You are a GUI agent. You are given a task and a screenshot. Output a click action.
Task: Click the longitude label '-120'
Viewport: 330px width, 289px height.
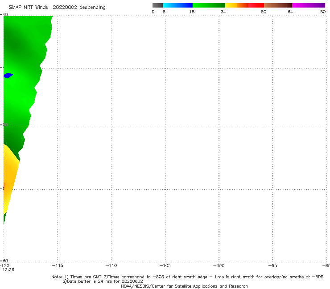point(4,265)
